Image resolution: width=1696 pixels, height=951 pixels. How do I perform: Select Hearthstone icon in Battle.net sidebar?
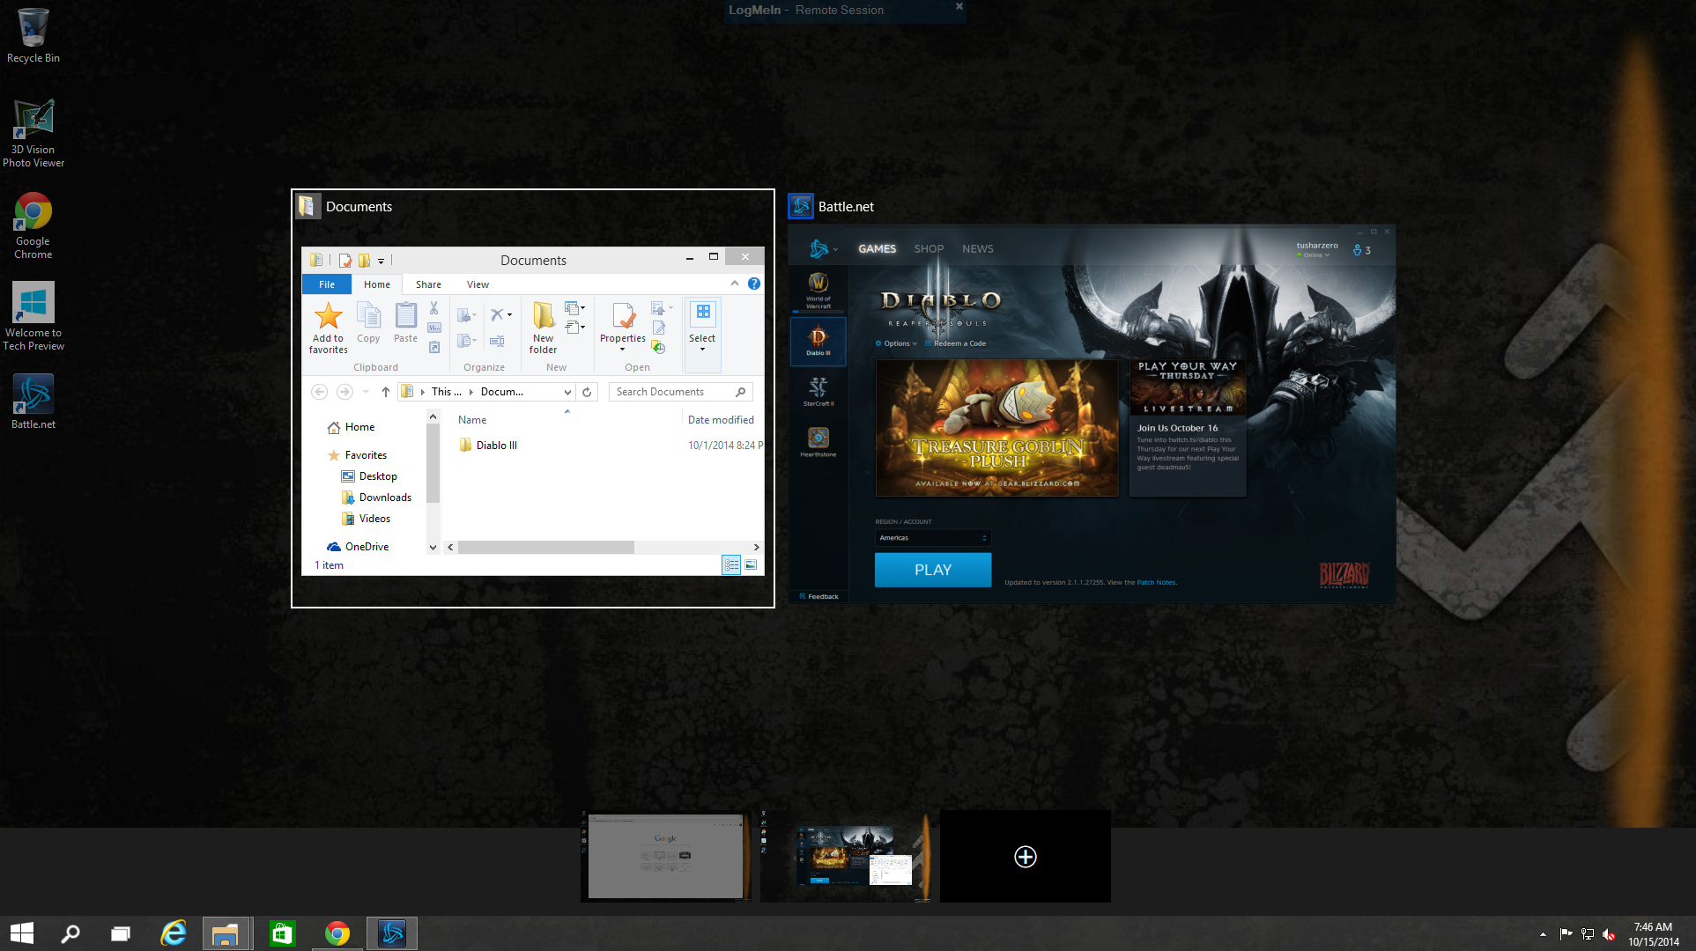(x=818, y=442)
